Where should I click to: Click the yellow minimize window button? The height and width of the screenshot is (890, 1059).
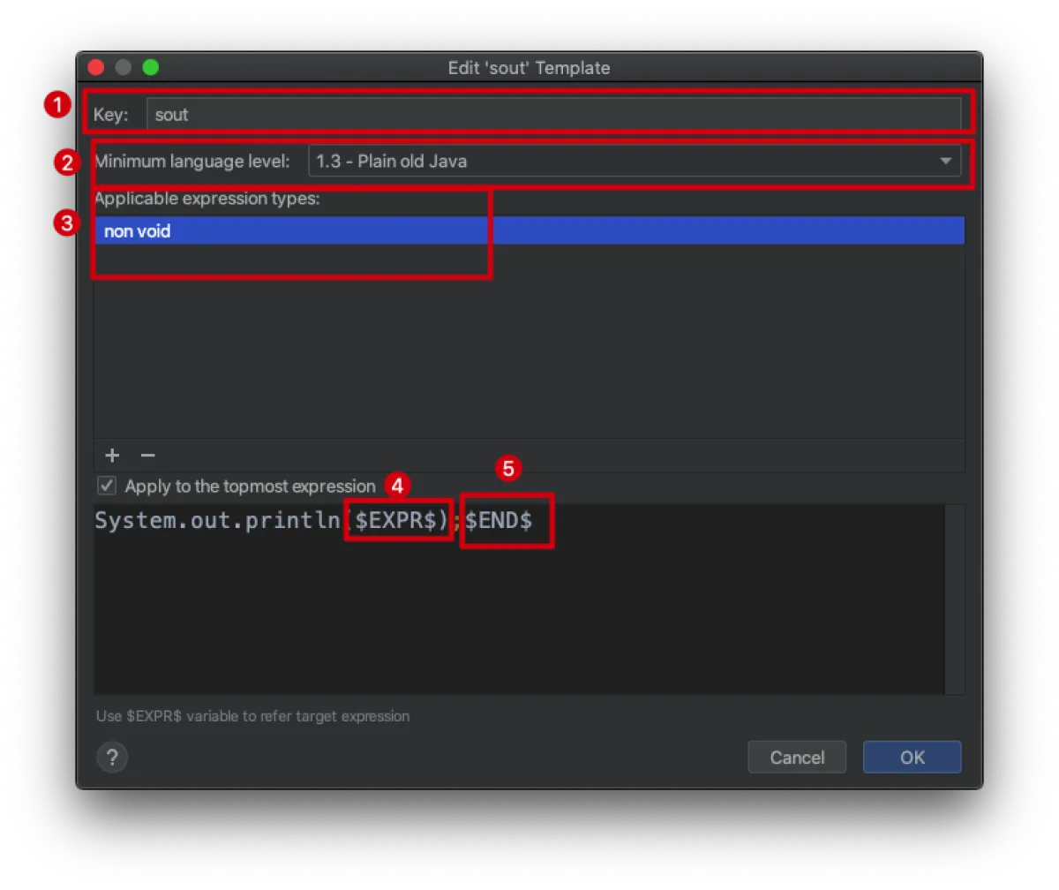click(x=124, y=67)
